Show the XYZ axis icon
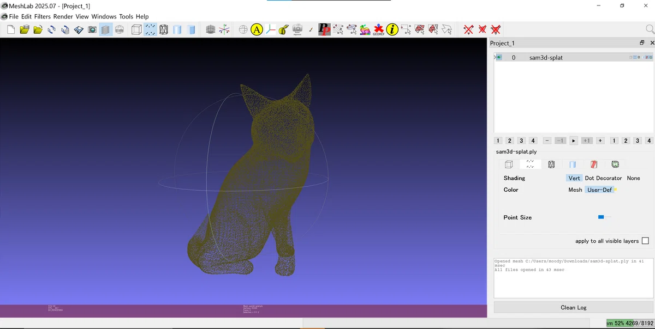 coord(224,30)
